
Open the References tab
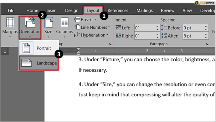tap(118, 10)
